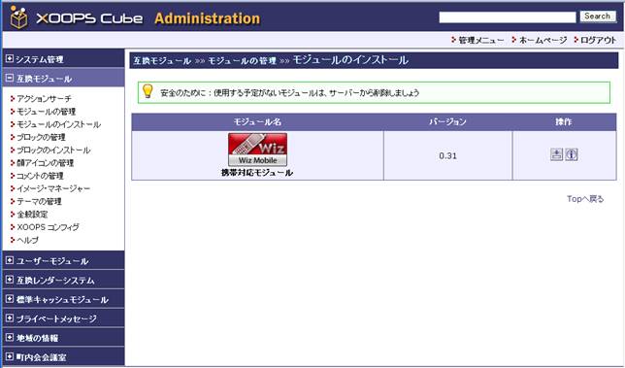Open テーマの管理 in the sidebar

pyautogui.click(x=39, y=201)
